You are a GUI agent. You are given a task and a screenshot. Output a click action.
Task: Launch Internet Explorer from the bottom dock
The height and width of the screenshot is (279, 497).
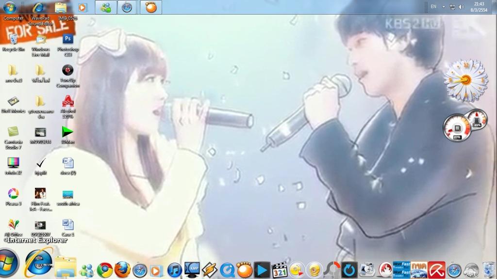(x=39, y=263)
